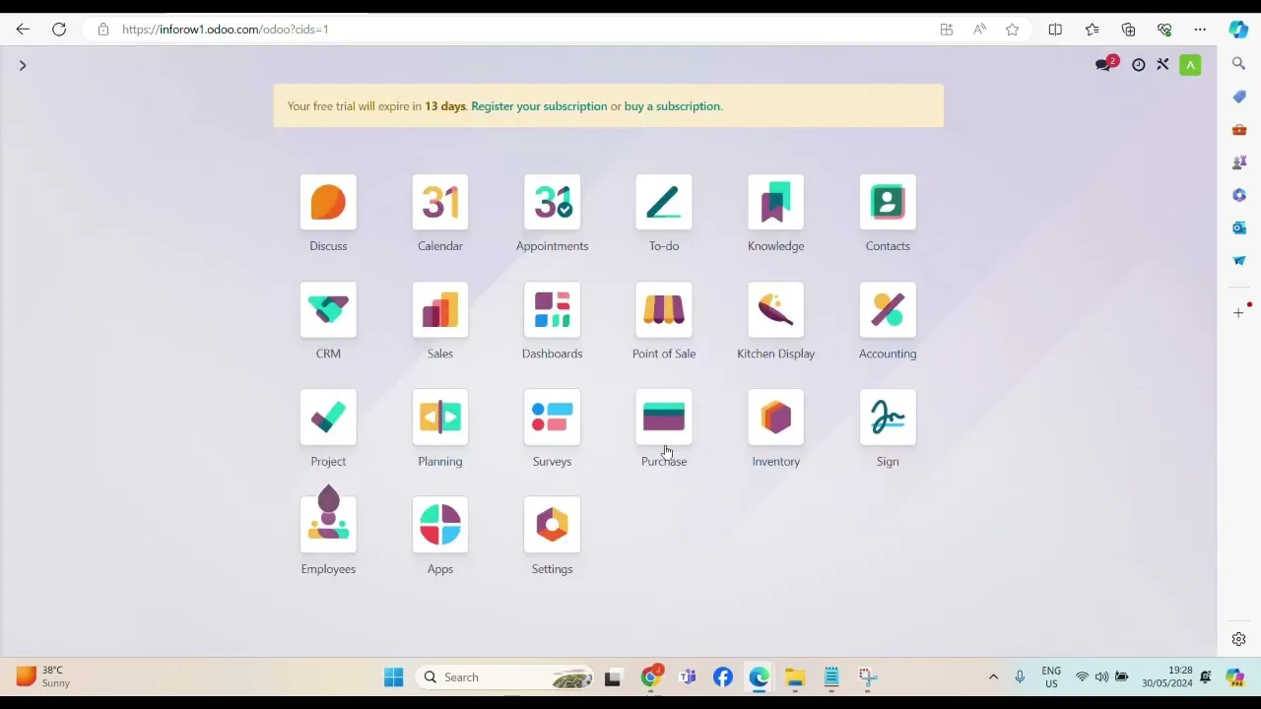Open the Kitchen Display app

click(776, 310)
